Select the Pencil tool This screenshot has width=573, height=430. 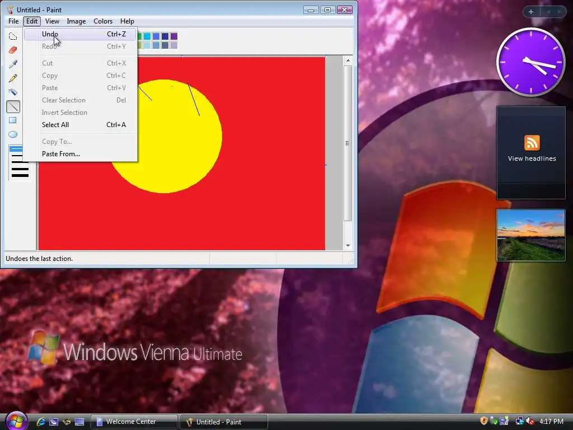point(13,78)
